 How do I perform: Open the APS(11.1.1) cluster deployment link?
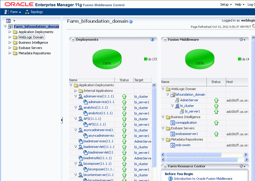pyautogui.click(x=92, y=119)
